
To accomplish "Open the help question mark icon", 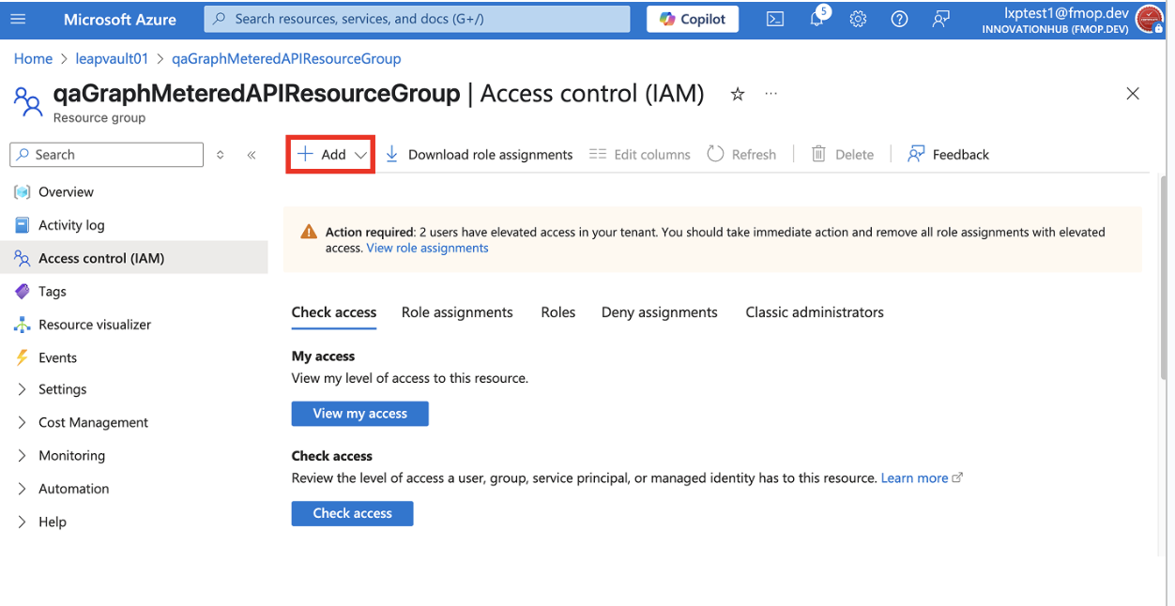I will 899,19.
